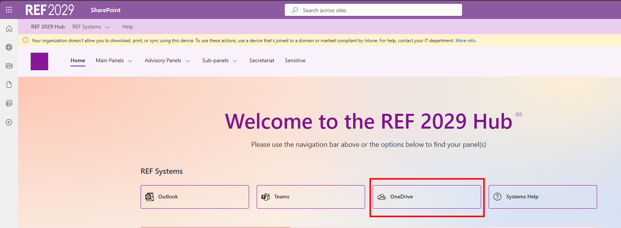Click the Create plus icon in sidebar

pos(9,122)
